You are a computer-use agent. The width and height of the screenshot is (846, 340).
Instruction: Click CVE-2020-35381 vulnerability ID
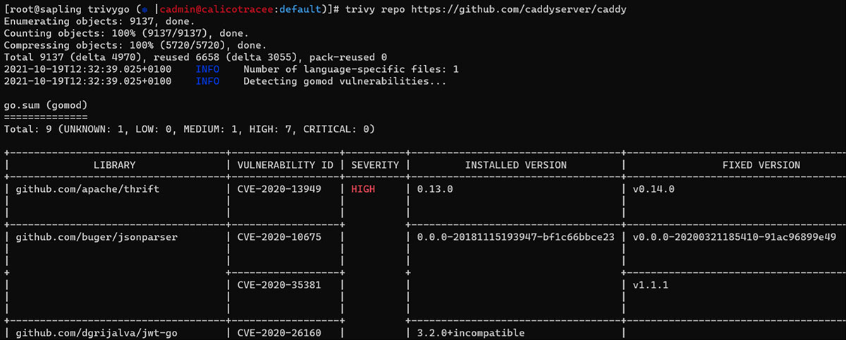(279, 285)
